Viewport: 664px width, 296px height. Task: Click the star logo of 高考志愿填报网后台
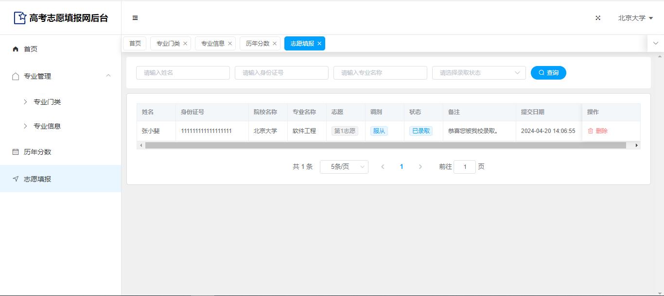coord(20,18)
